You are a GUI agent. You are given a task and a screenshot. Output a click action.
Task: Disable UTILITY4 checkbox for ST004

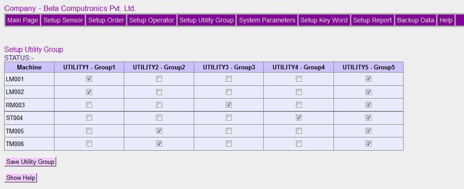tap(299, 117)
